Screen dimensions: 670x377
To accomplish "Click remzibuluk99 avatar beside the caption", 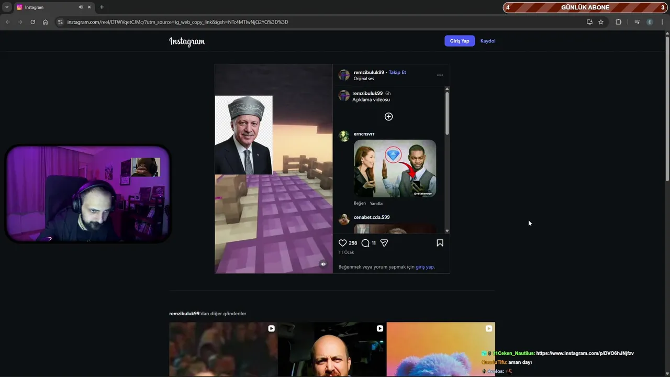I will [x=344, y=95].
